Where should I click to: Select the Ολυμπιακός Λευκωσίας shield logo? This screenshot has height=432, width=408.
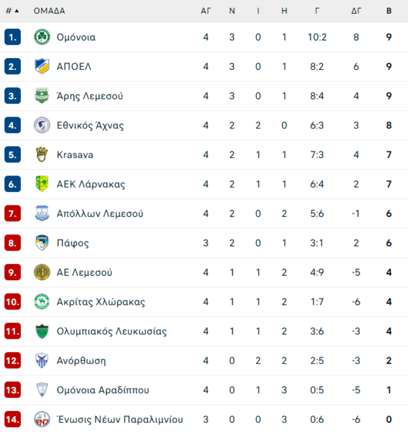tap(42, 331)
